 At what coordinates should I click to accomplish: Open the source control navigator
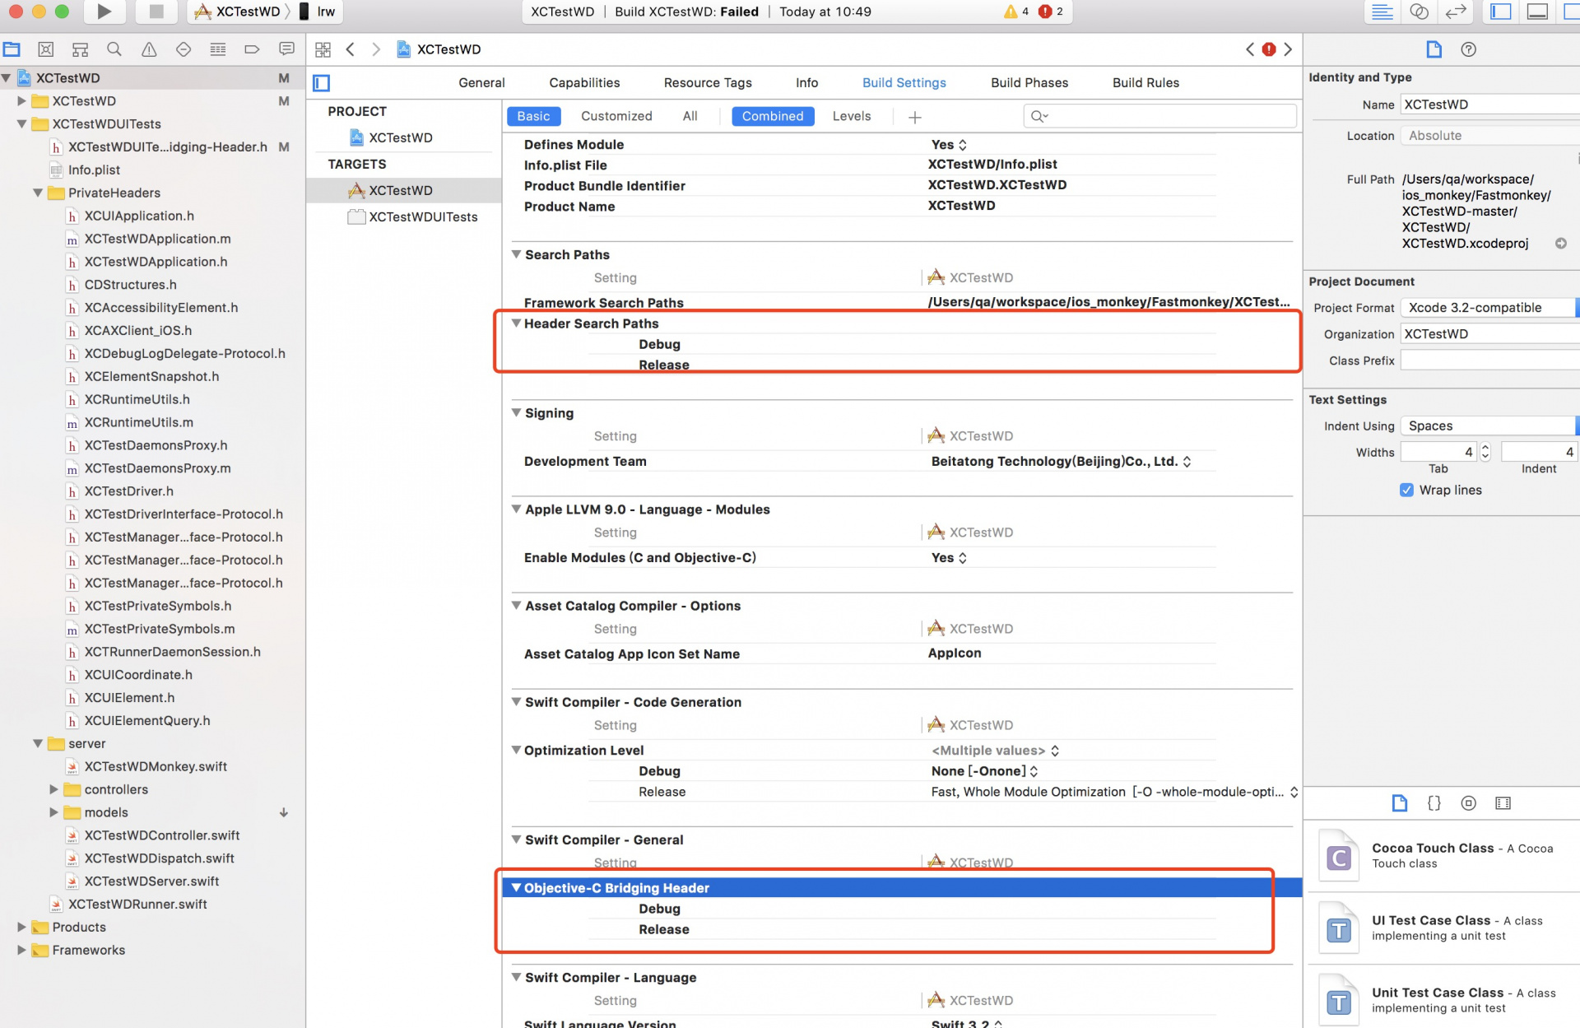pyautogui.click(x=46, y=49)
